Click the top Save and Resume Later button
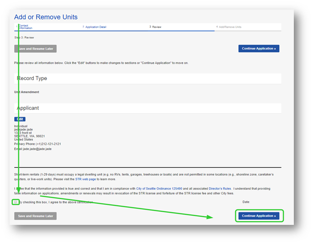 (x=36, y=49)
